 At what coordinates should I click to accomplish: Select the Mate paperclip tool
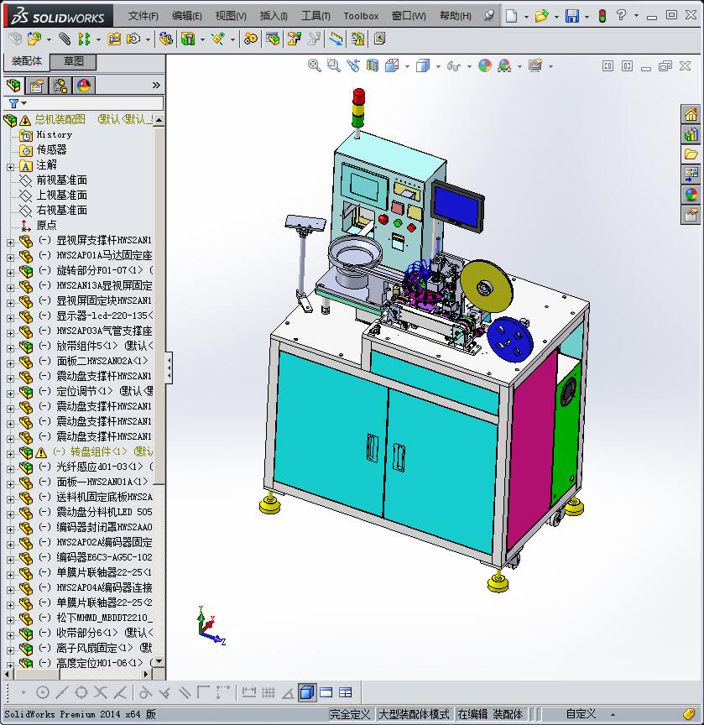65,39
